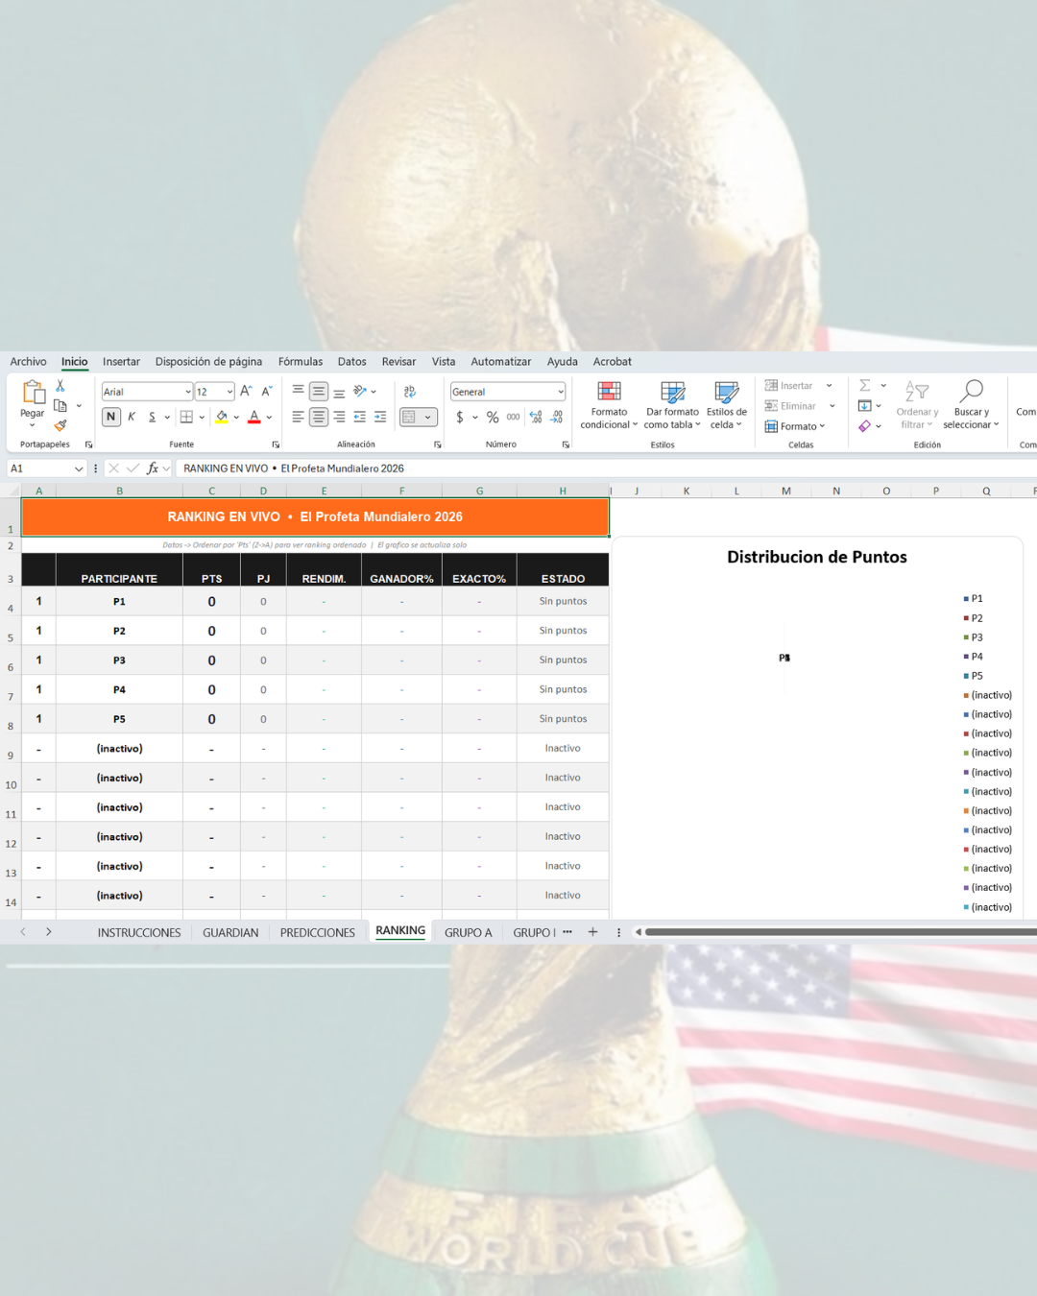Screen dimensions: 1037x1296
Task: Switch to the Fórmulas tab
Action: [301, 362]
